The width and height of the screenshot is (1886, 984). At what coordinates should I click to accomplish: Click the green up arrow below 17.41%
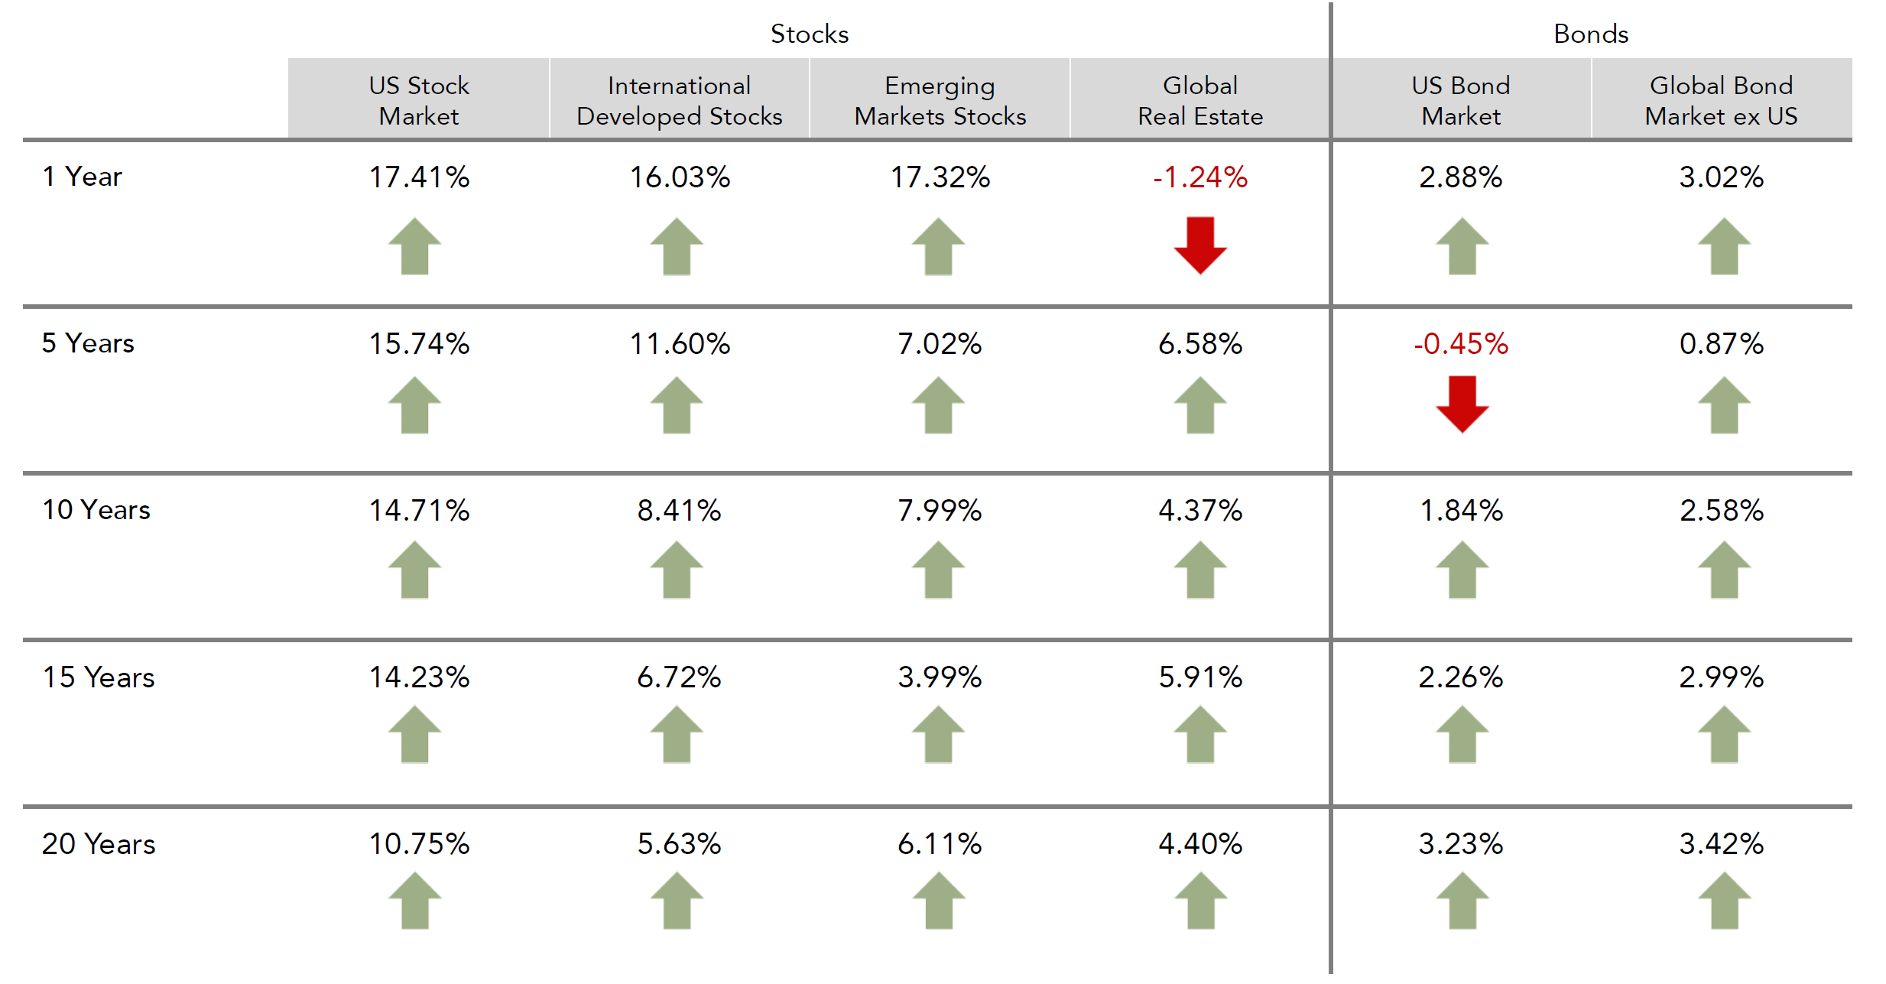[x=414, y=246]
